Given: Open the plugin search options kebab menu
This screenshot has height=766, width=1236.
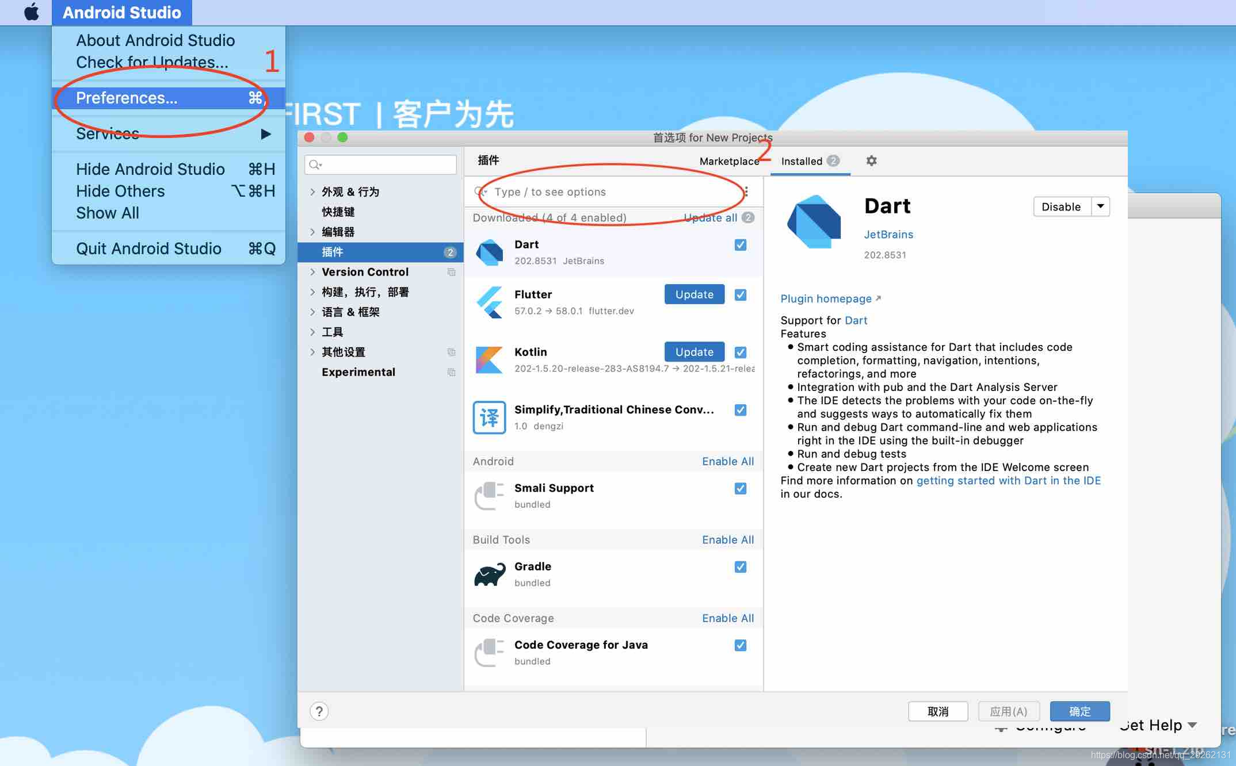Looking at the screenshot, I should click(x=746, y=192).
